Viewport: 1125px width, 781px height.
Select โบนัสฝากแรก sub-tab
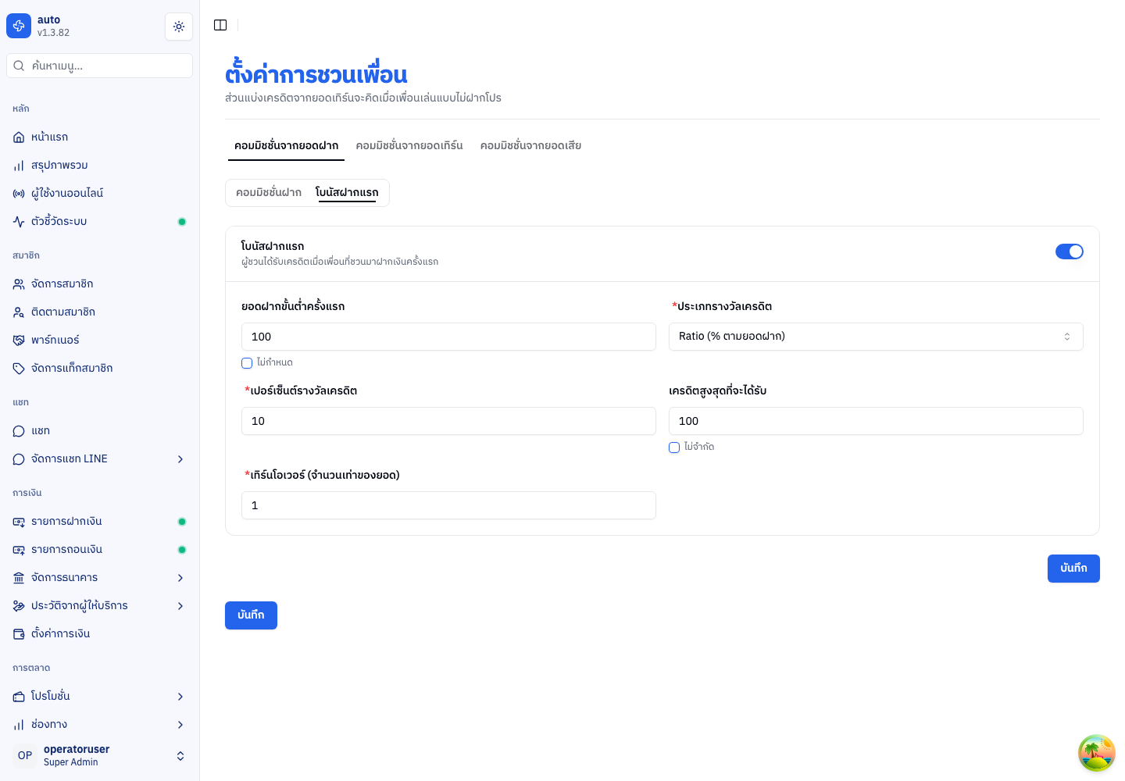pos(347,193)
